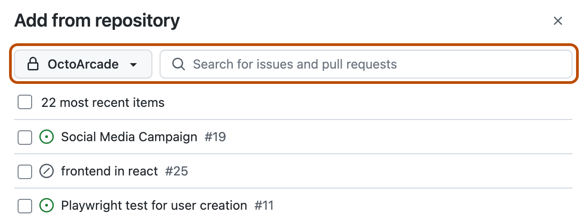Close the Add from repository dialog
Image resolution: width=586 pixels, height=221 pixels.
(558, 21)
